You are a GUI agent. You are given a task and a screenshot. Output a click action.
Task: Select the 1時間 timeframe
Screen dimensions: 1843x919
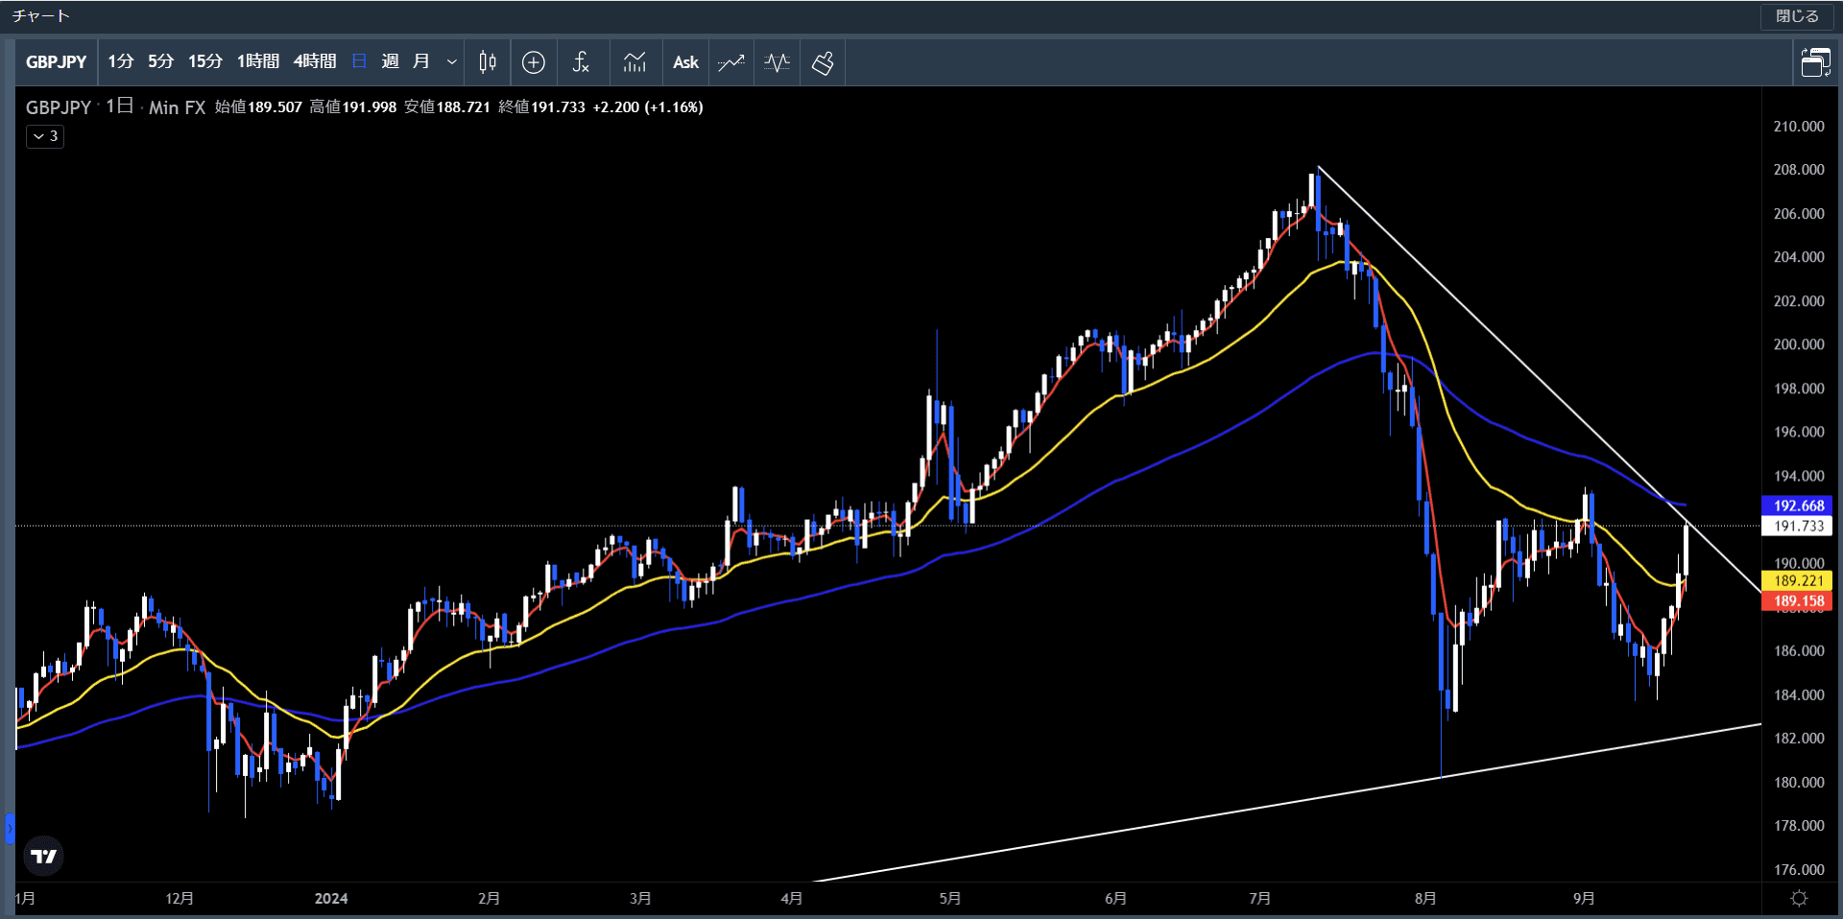pos(258,62)
